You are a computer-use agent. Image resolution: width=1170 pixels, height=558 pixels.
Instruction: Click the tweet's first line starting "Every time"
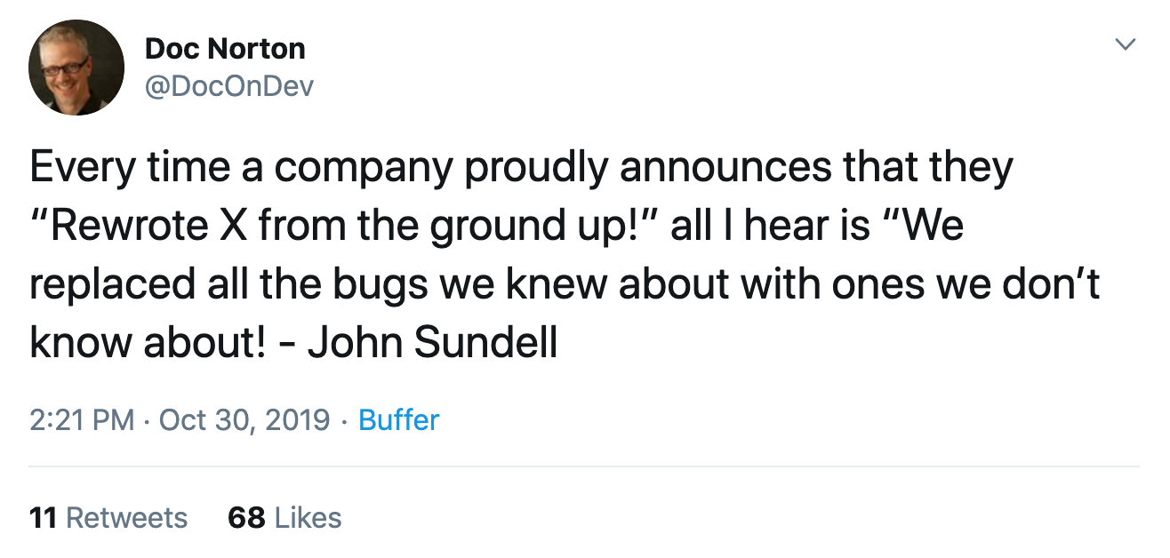[521, 169]
